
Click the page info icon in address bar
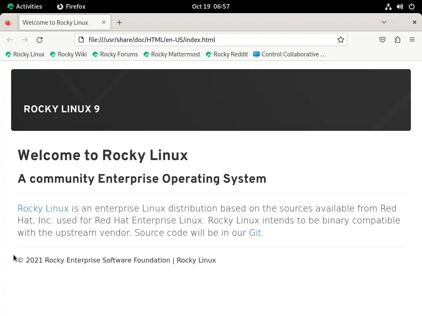81,40
